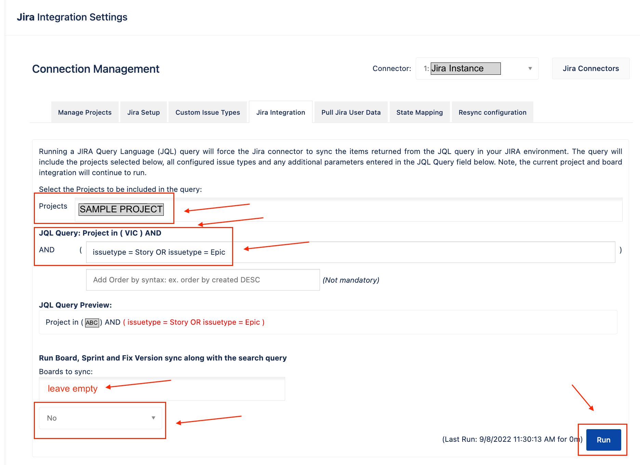Open the Connector dropdown showing Jira Instance
This screenshot has width=640, height=465.
coord(477,69)
